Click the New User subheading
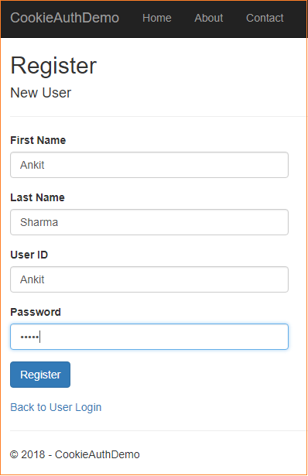308x476 pixels. [x=41, y=93]
